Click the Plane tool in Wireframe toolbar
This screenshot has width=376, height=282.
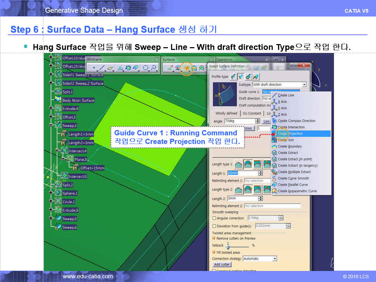(x=110, y=68)
